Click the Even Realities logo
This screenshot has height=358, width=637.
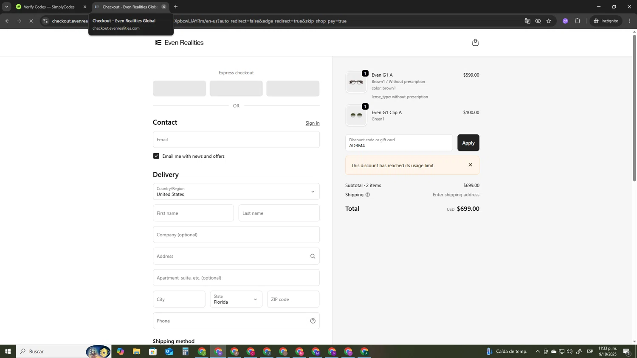[x=179, y=42]
